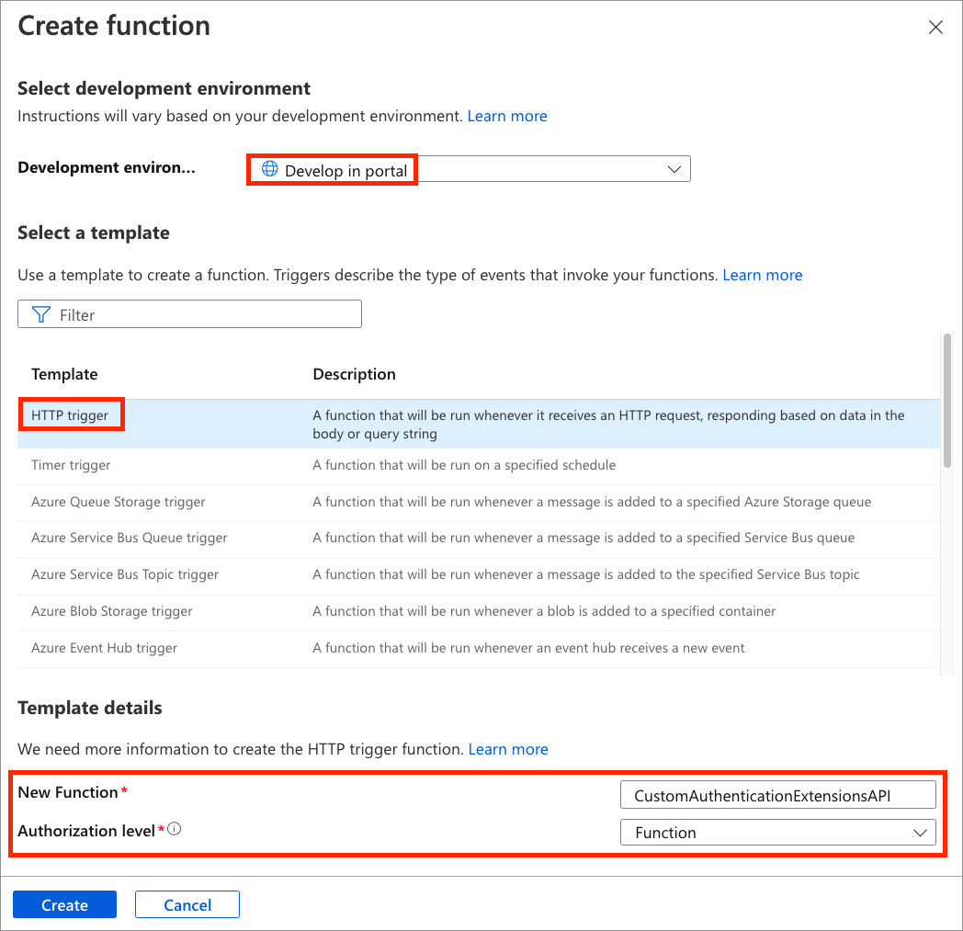Pick Azure Service Bus Topic trigger
The height and width of the screenshot is (931, 963).
tap(125, 574)
